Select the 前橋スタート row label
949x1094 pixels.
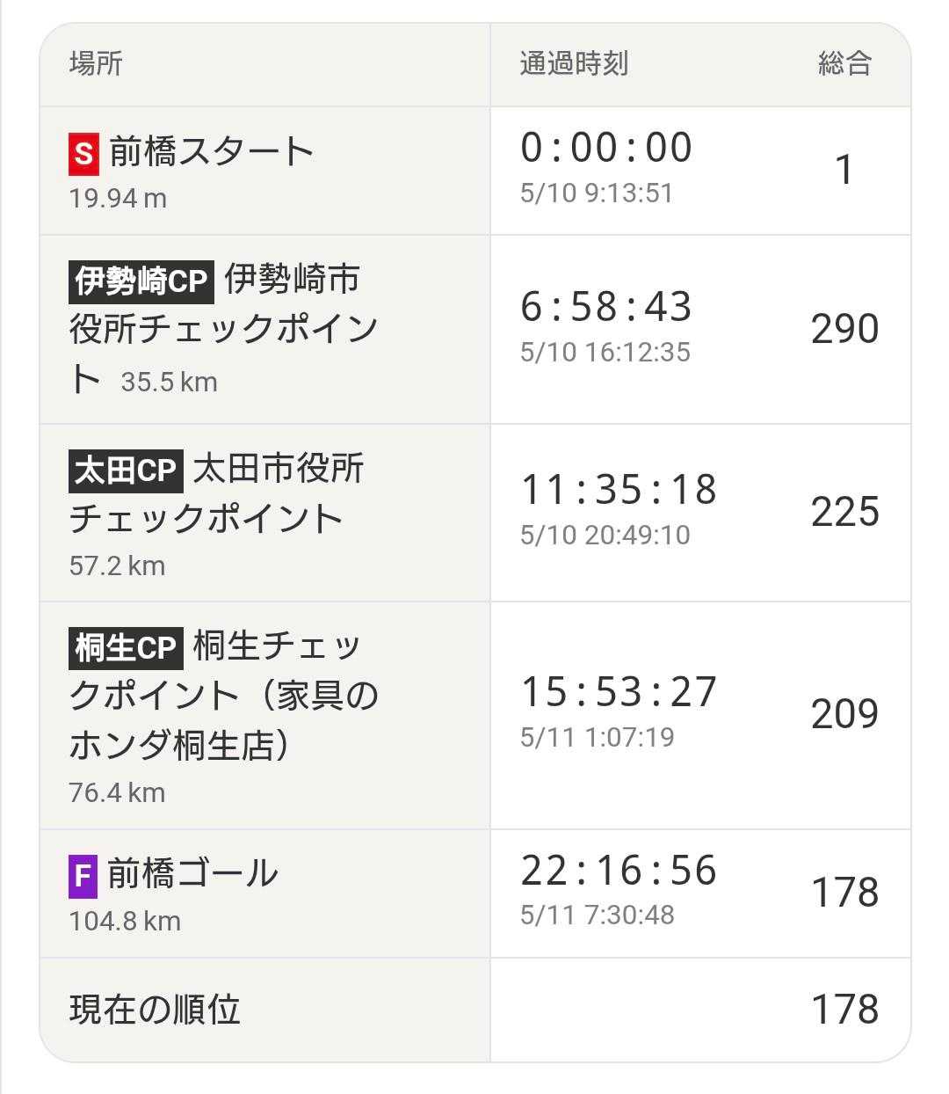pos(211,152)
